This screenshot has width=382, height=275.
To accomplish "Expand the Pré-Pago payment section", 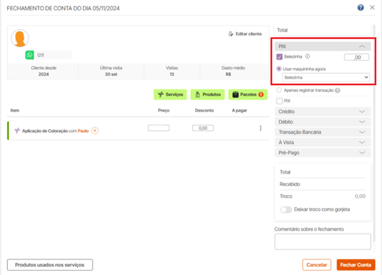I will coord(323,153).
